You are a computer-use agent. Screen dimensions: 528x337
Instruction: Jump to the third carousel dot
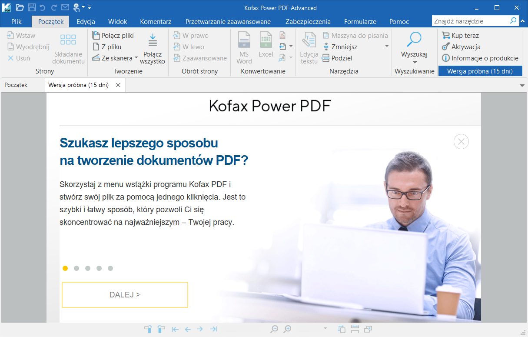tap(88, 268)
